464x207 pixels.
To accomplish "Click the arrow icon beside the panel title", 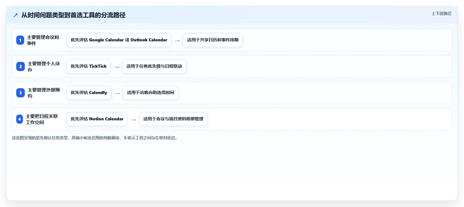I will pos(16,15).
